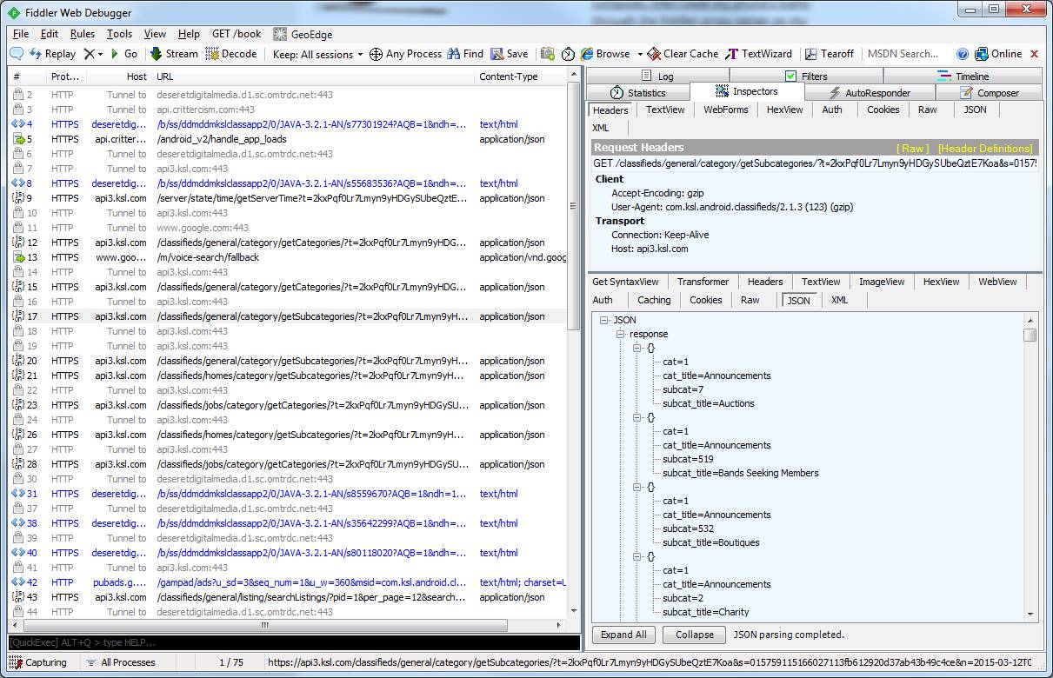Collapse the response node in JSON tree
Viewport: 1053px width, 678px height.
(621, 334)
